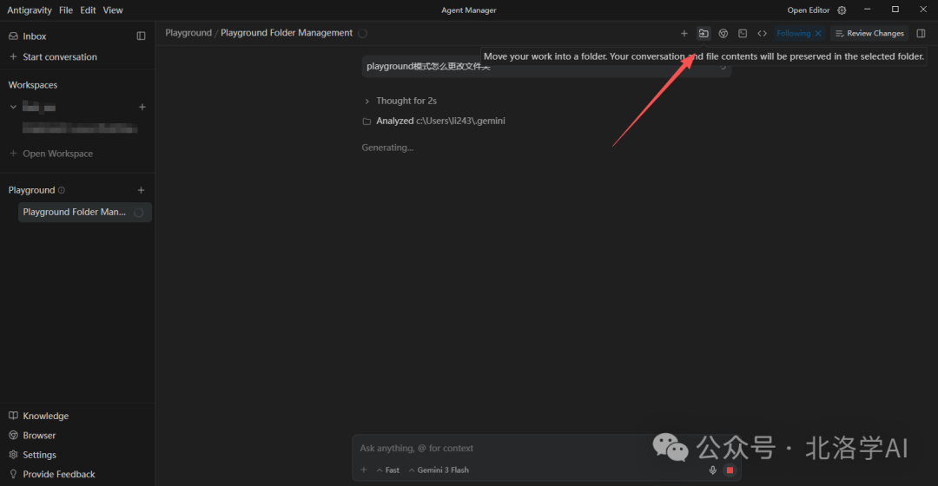This screenshot has width=938, height=486.
Task: Open the settings gear beside Open Editor
Action: [x=842, y=10]
